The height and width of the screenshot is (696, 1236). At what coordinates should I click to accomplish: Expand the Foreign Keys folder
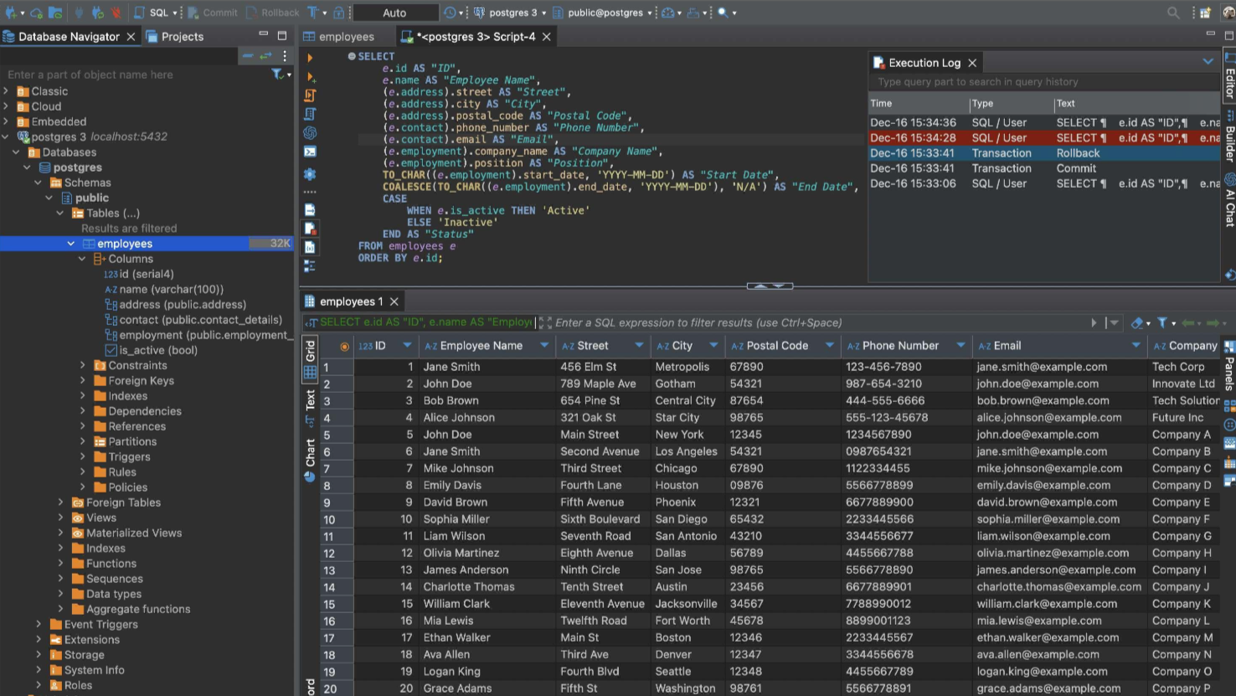(x=83, y=380)
